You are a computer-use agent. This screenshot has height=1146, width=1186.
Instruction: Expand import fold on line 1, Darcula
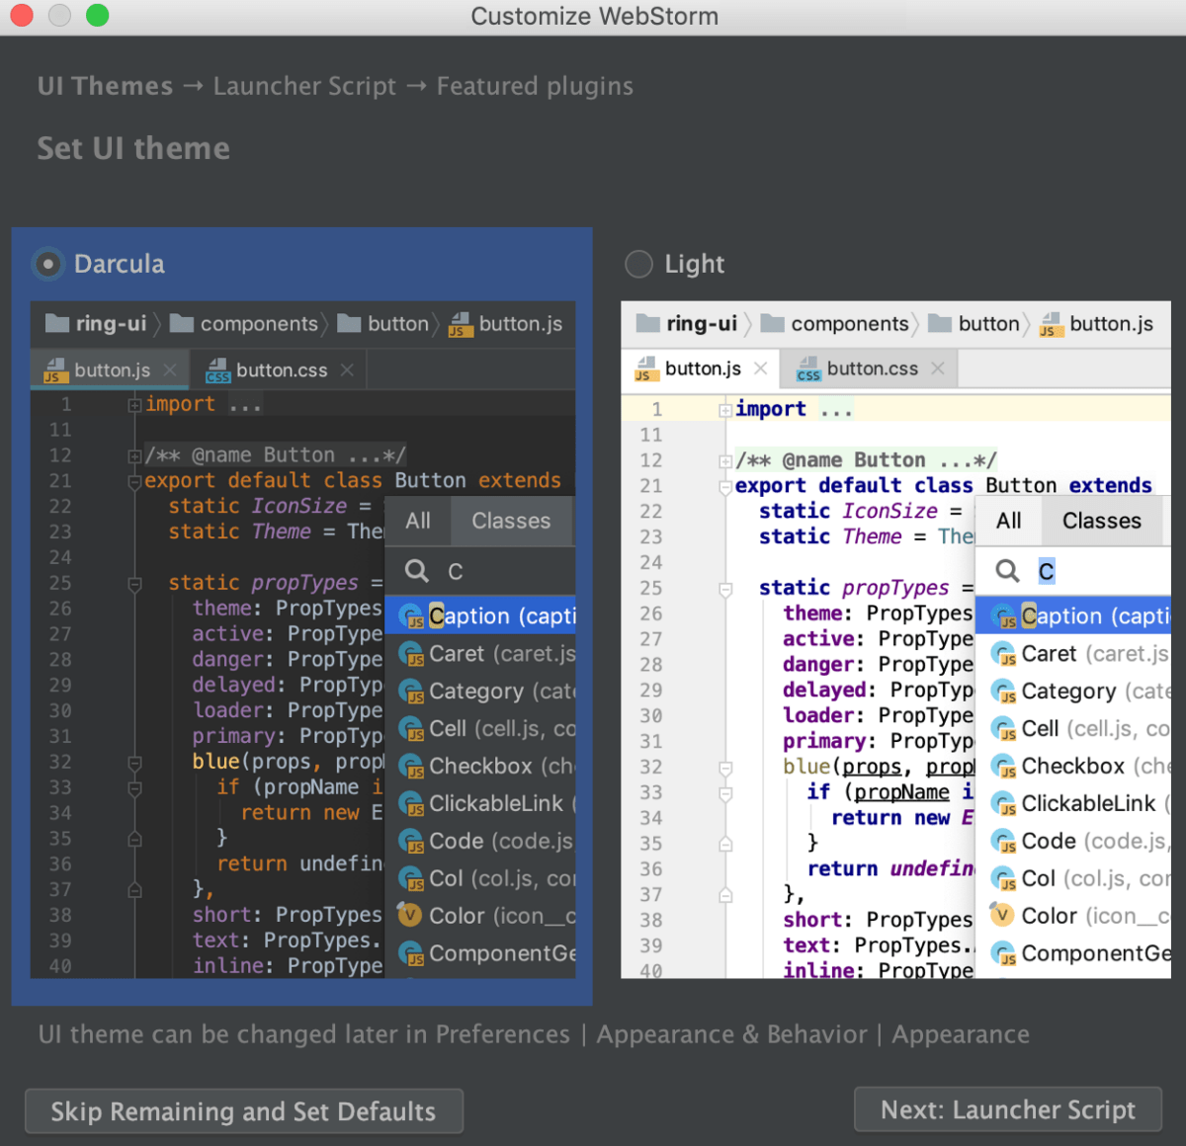133,405
